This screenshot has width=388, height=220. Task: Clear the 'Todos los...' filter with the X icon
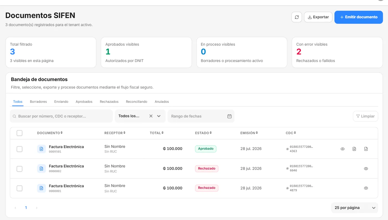[151, 116]
